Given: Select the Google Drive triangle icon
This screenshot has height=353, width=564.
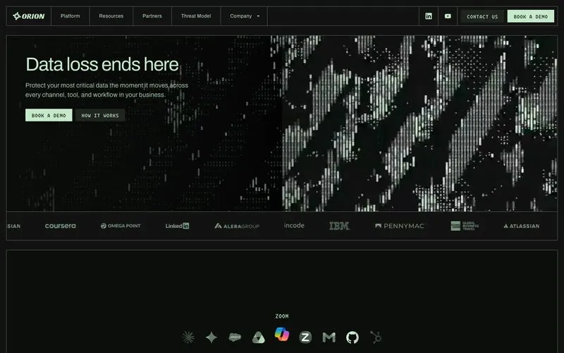Looking at the screenshot, I should (x=258, y=337).
